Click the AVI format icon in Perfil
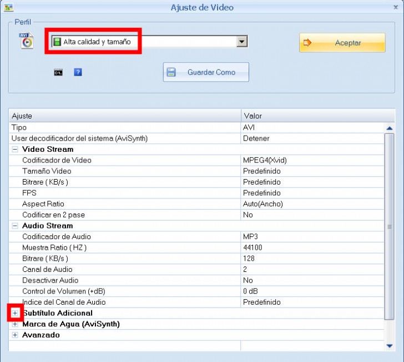 tap(27, 41)
